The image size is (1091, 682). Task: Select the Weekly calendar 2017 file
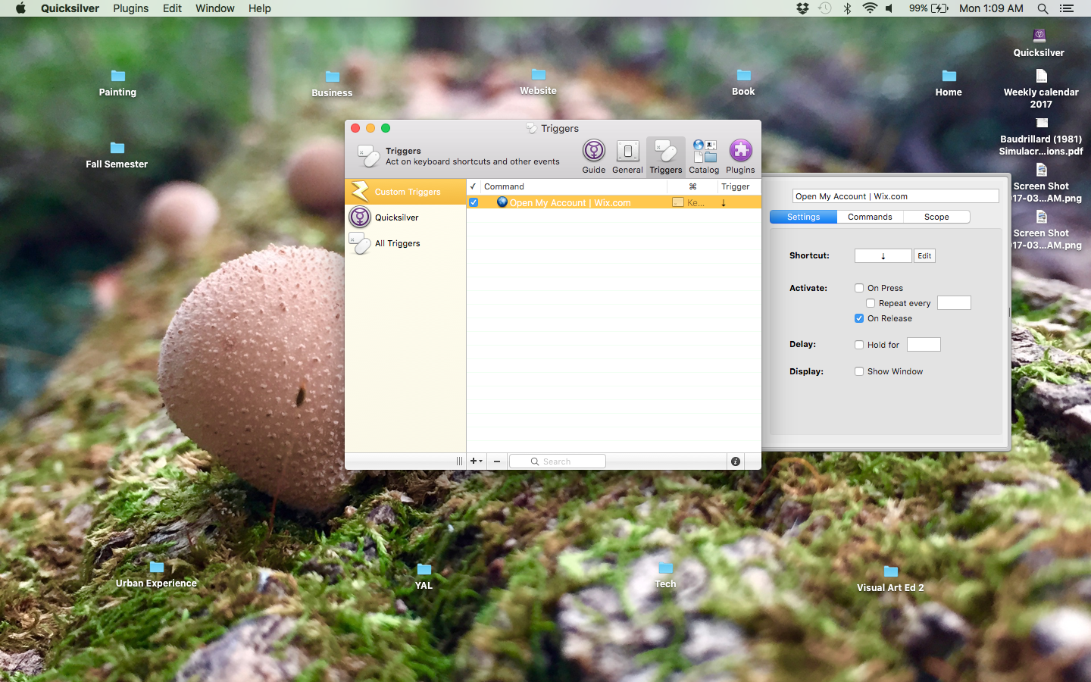[x=1041, y=89]
